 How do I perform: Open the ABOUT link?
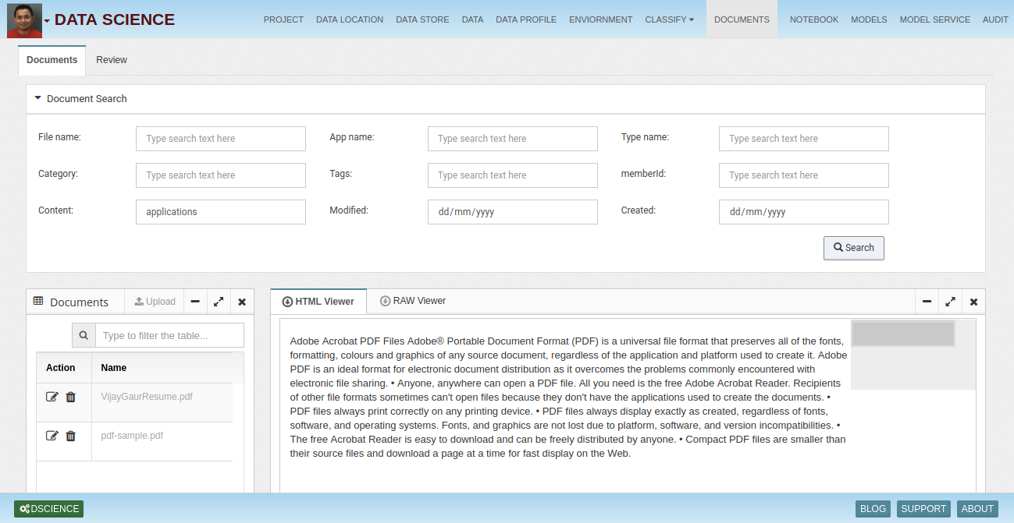coord(977,509)
